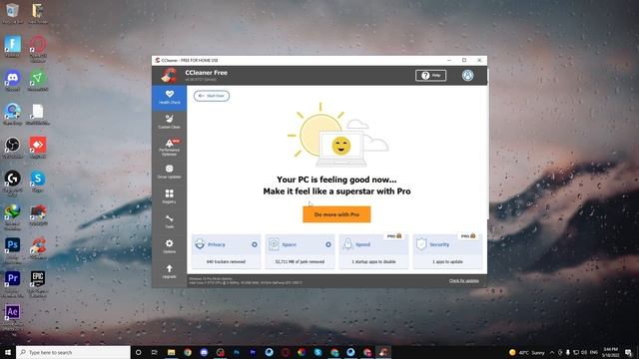Viewport: 639px width, 359px height.
Task: Open the notification center icon
Action: [629, 352]
